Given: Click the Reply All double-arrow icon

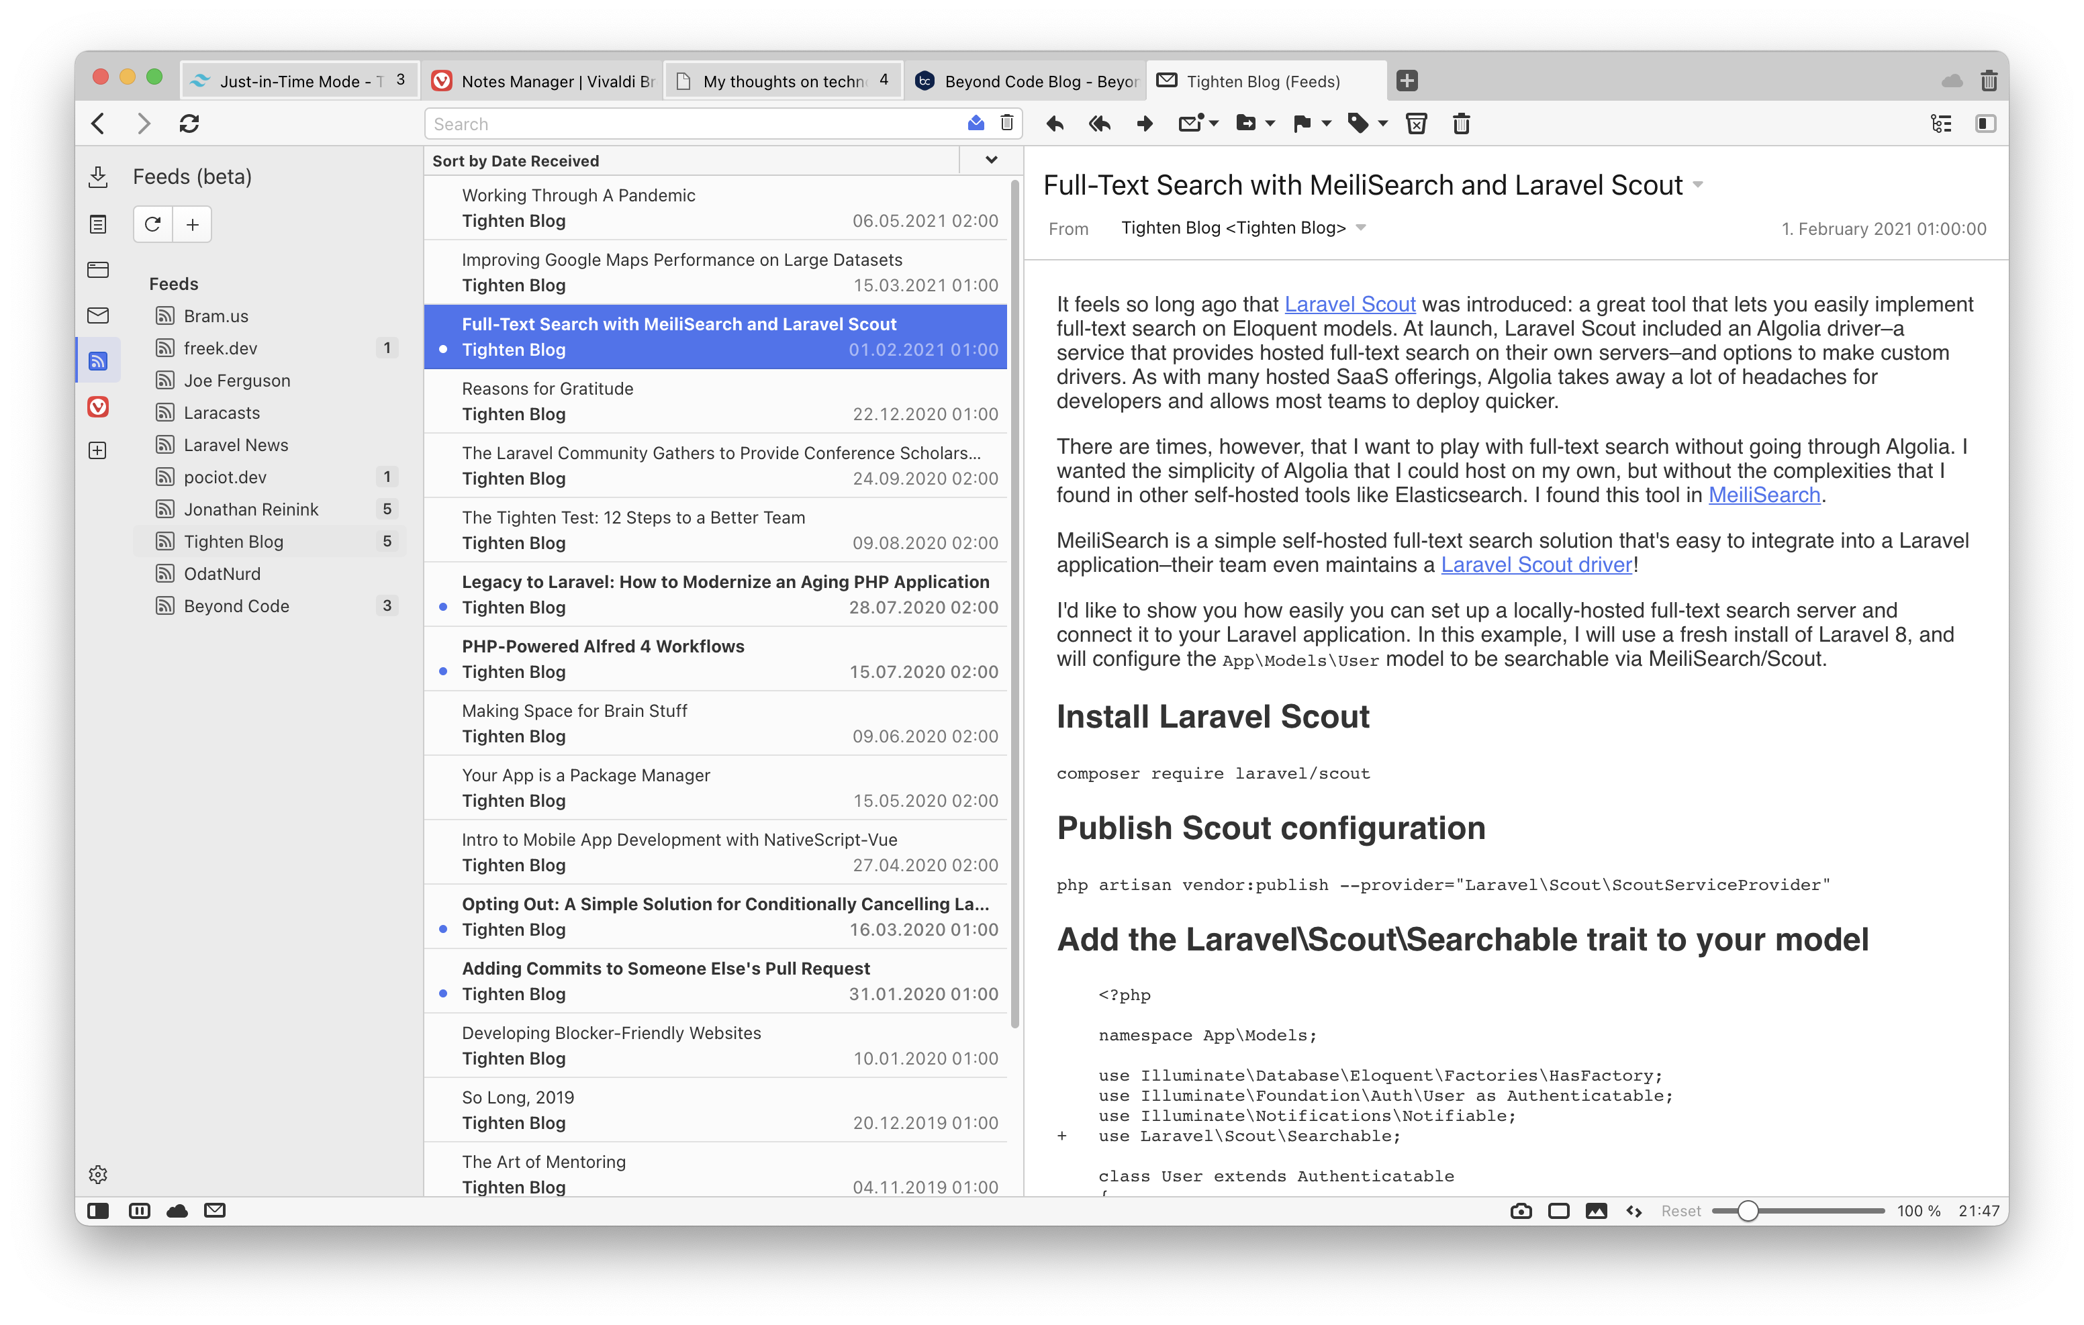Looking at the screenshot, I should tap(1100, 124).
